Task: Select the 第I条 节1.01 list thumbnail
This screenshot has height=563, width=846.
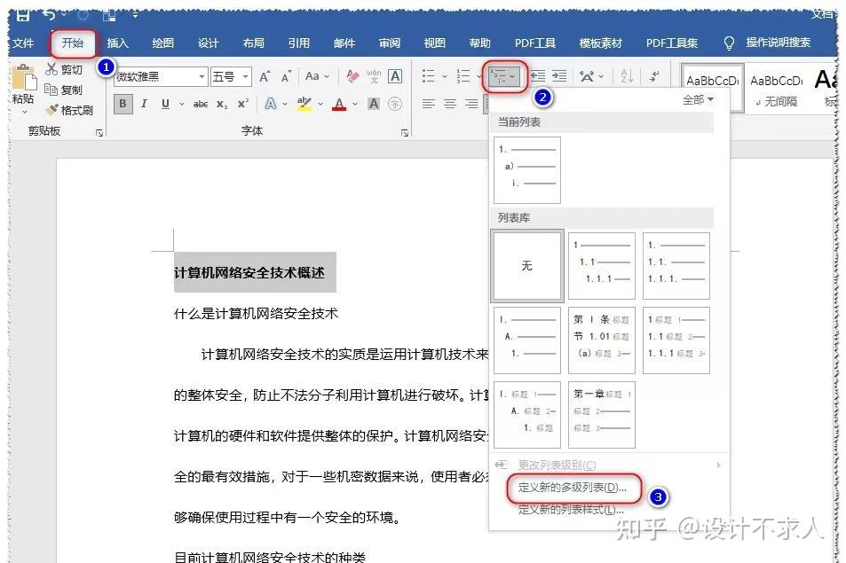Action: point(602,340)
